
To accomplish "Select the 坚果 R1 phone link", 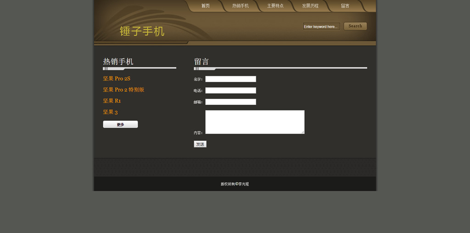I will (x=112, y=101).
